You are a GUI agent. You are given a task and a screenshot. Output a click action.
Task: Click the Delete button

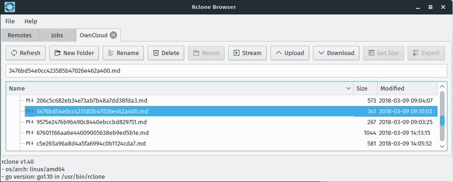[x=166, y=53]
